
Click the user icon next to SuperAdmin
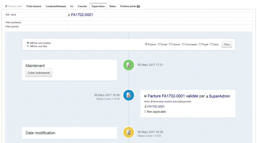click(x=207, y=96)
